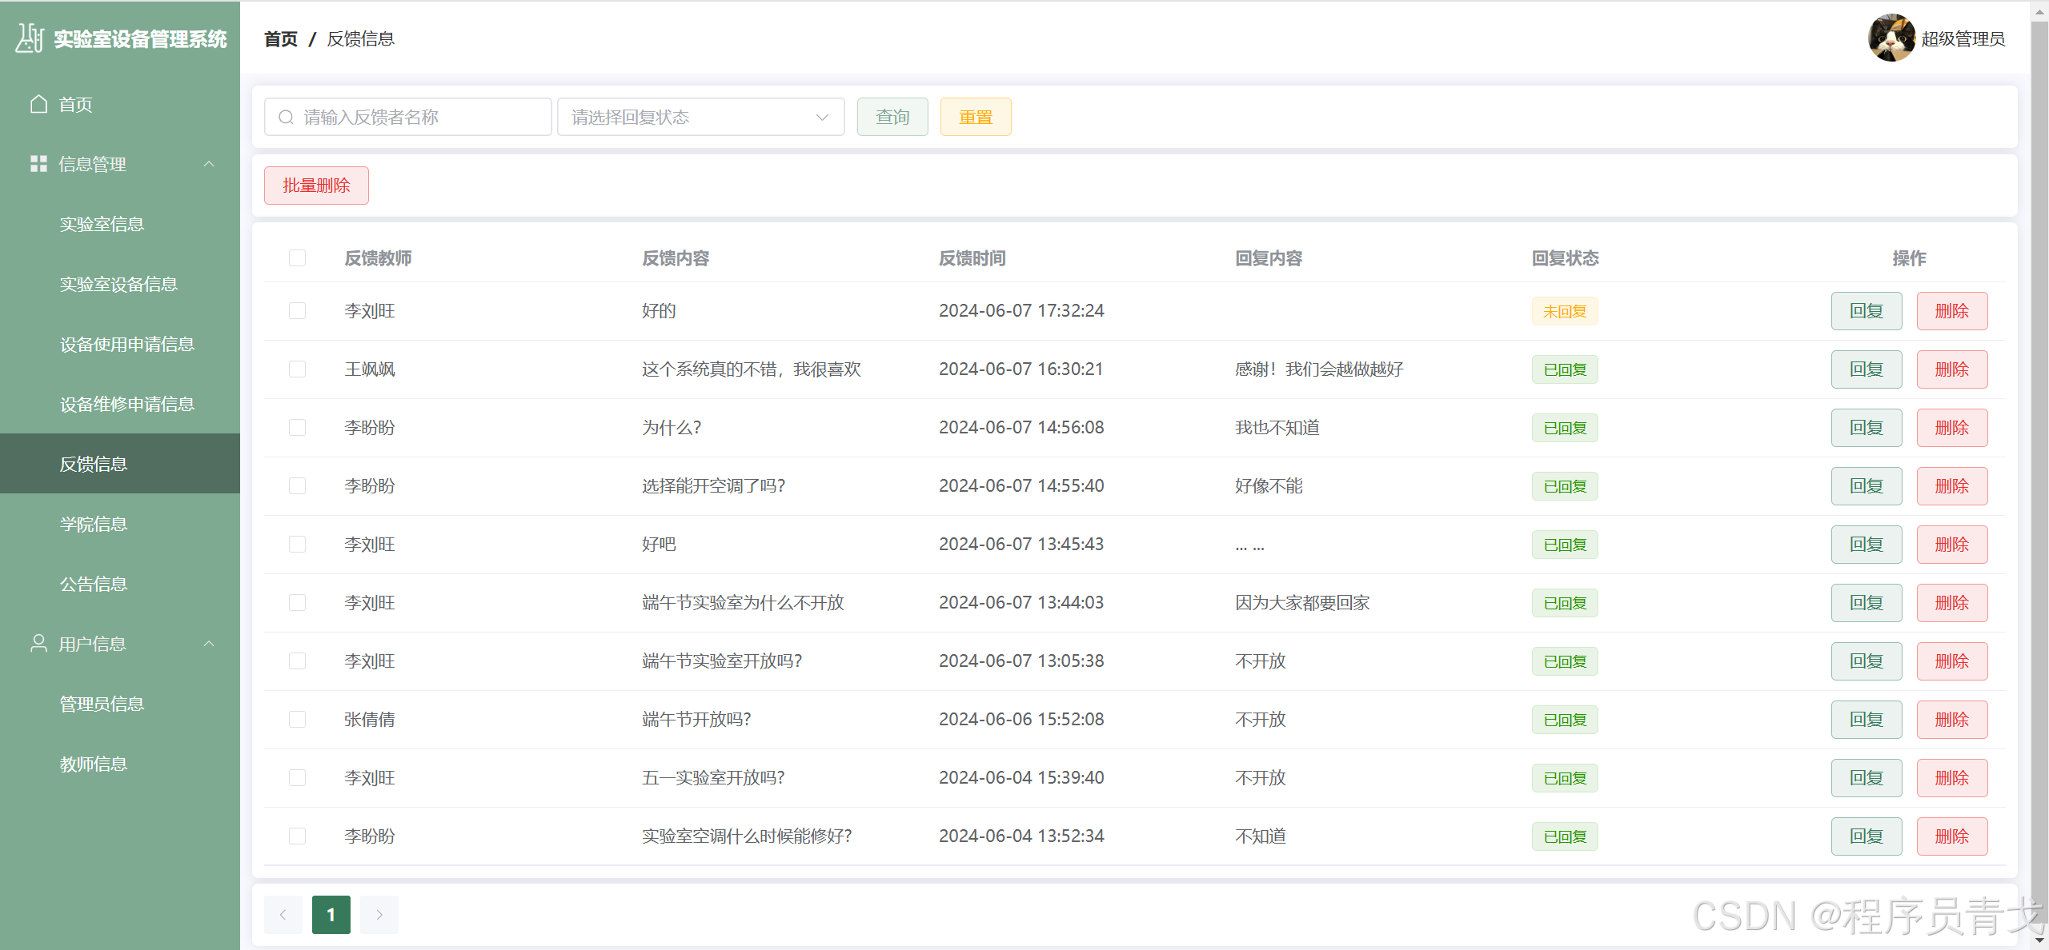Screen dimensions: 2049x950
Task: Click the user icon beside 用户信息
Action: [38, 643]
